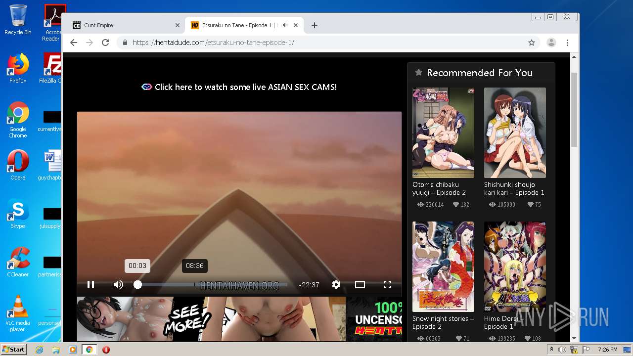Open Recycle Bin on desktop
Image resolution: width=633 pixels, height=356 pixels.
pyautogui.click(x=18, y=20)
